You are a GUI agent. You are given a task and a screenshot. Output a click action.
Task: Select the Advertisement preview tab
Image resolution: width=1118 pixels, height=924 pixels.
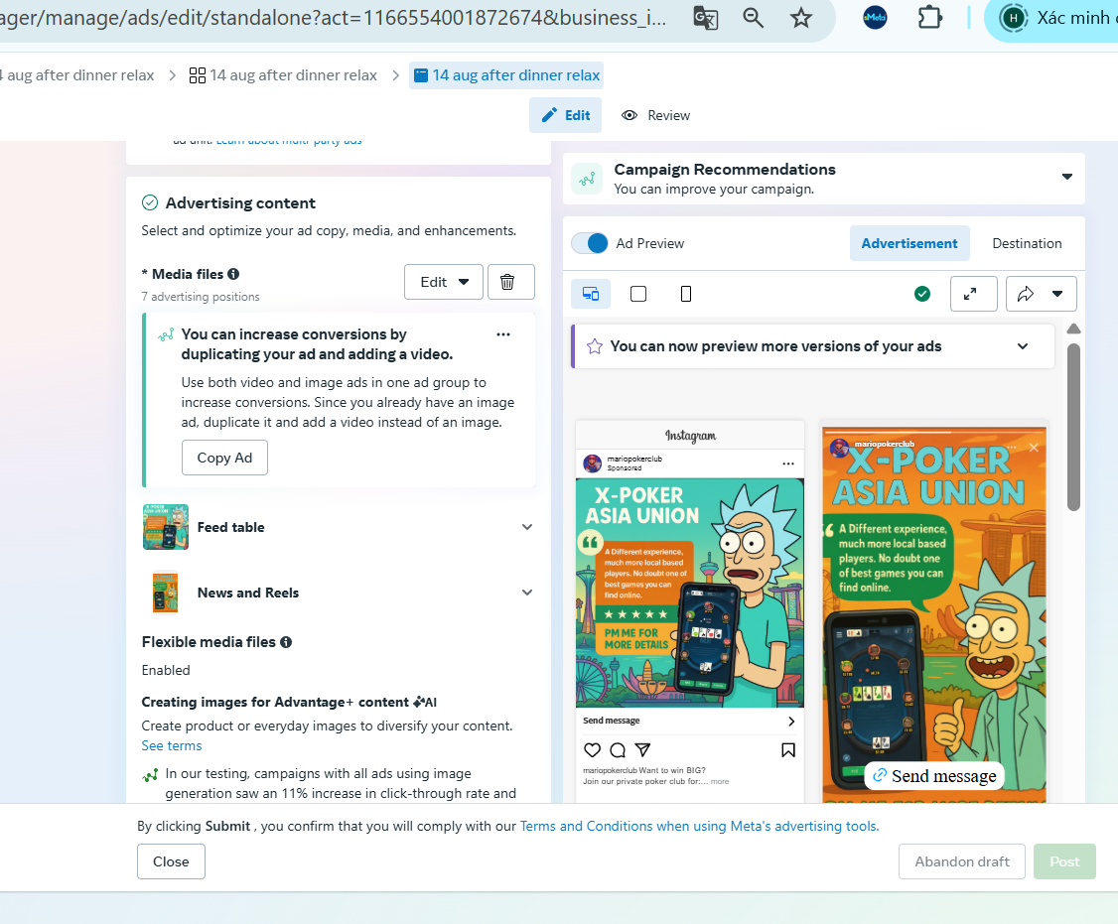(x=909, y=243)
